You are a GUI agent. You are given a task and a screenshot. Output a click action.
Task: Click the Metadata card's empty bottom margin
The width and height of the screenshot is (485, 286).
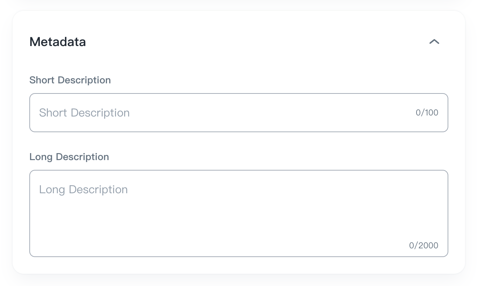click(x=239, y=266)
